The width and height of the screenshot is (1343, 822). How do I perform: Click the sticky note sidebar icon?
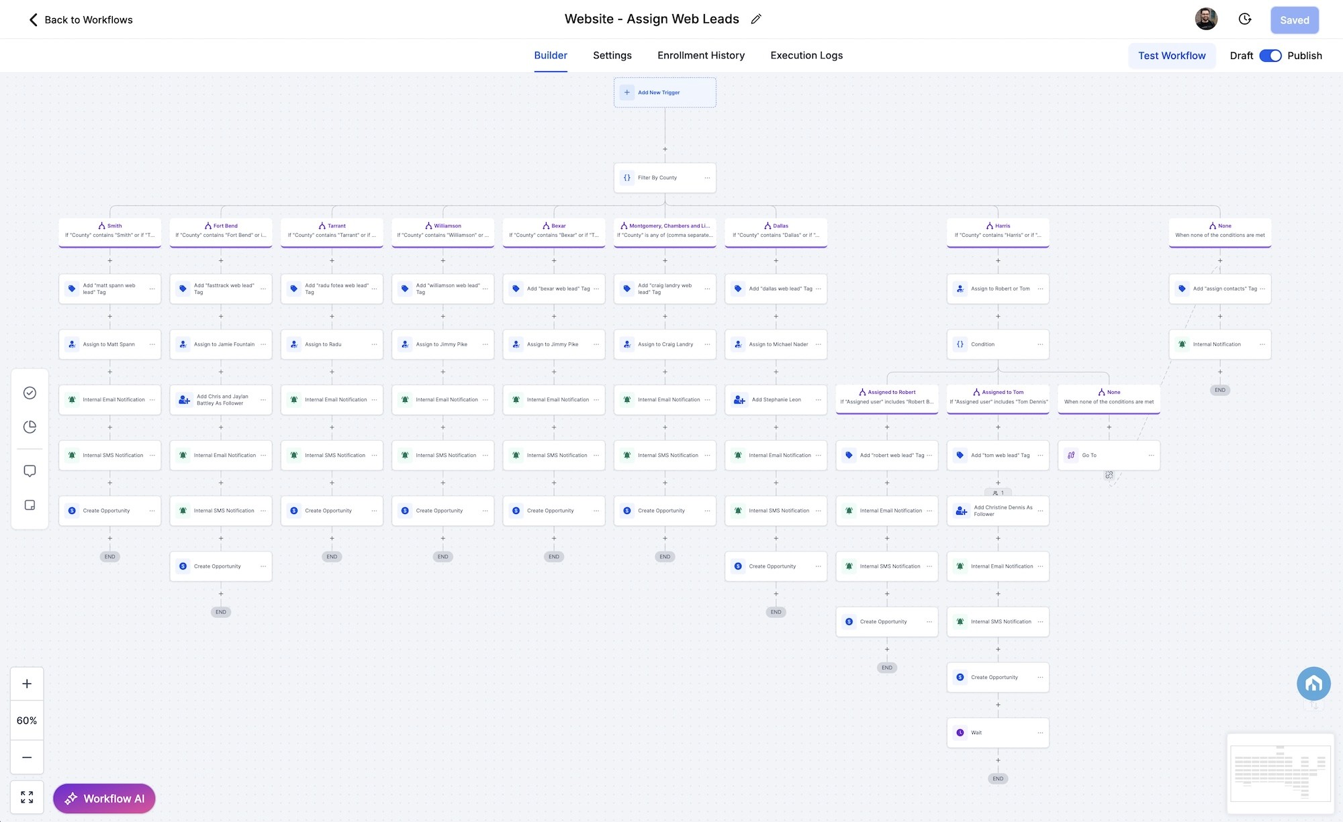click(x=30, y=505)
